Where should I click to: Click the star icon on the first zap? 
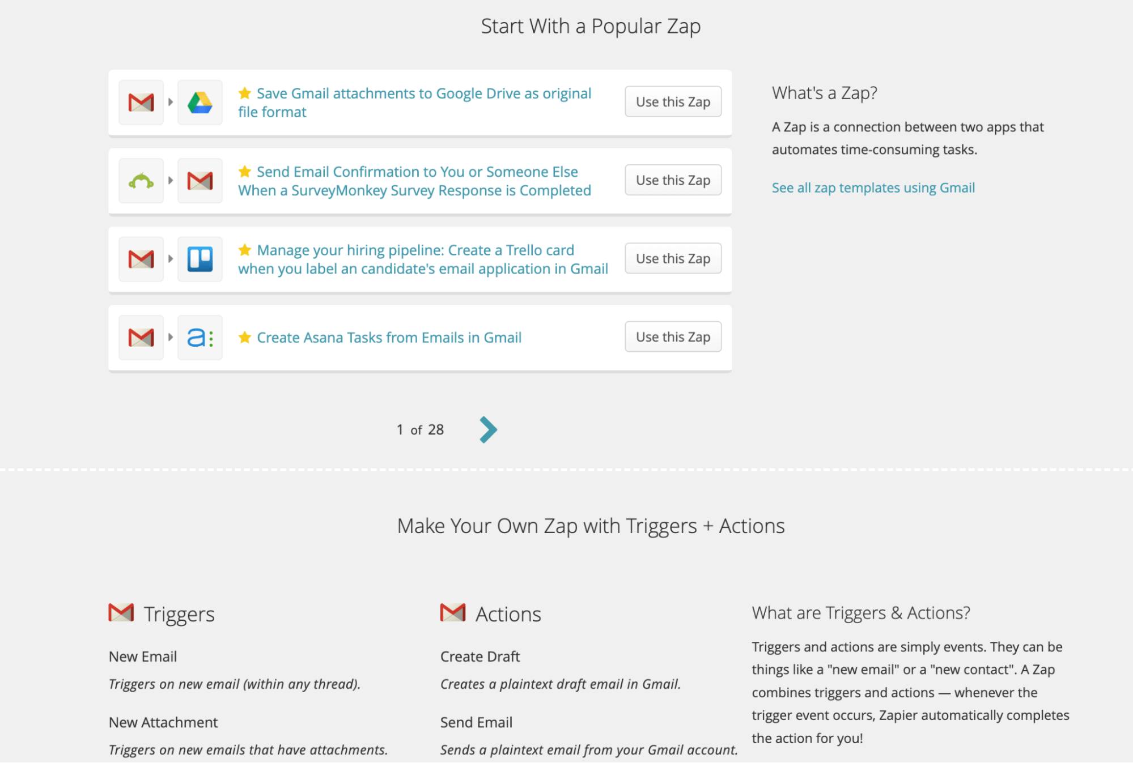pos(244,92)
